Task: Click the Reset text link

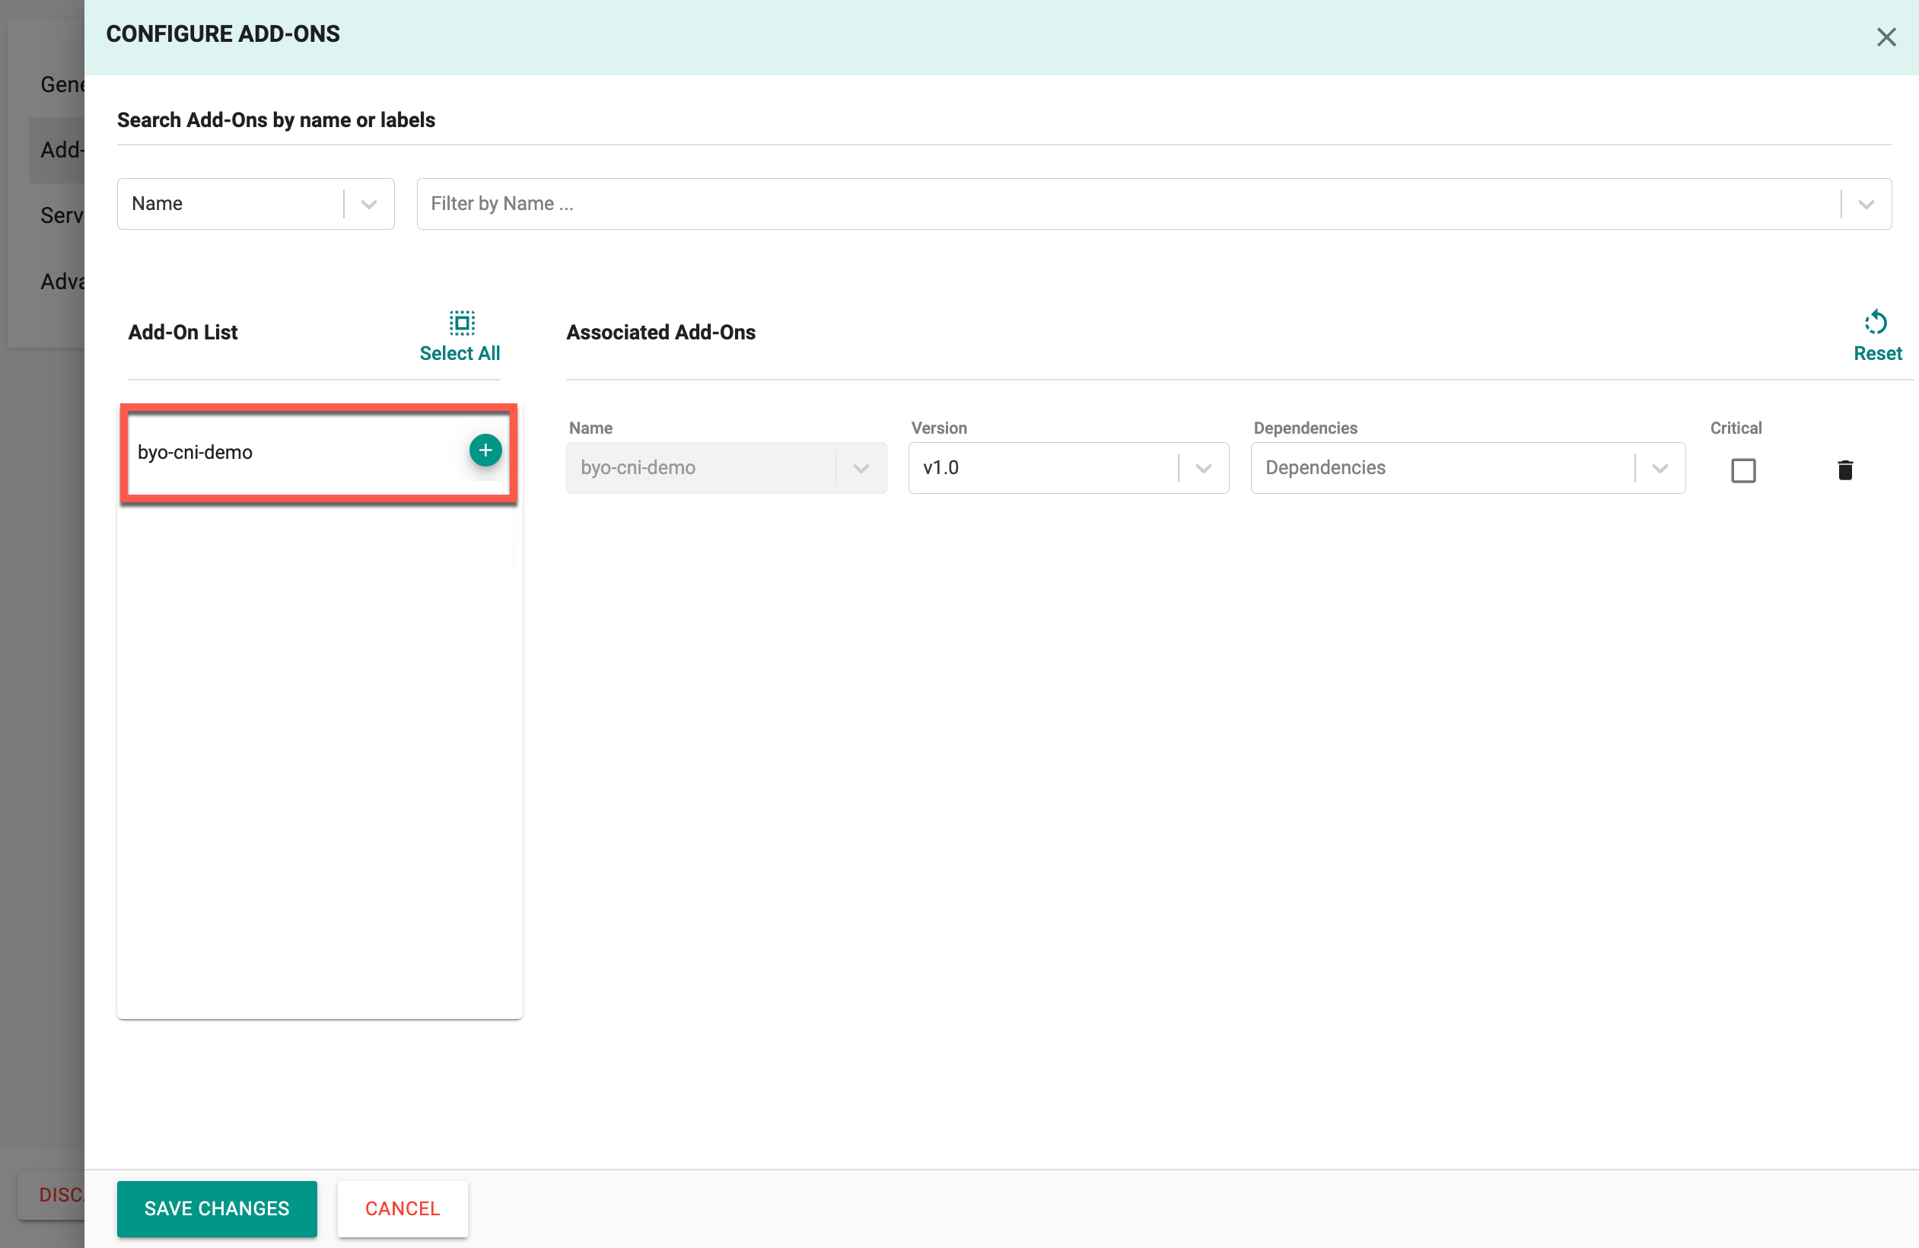Action: pos(1877,353)
